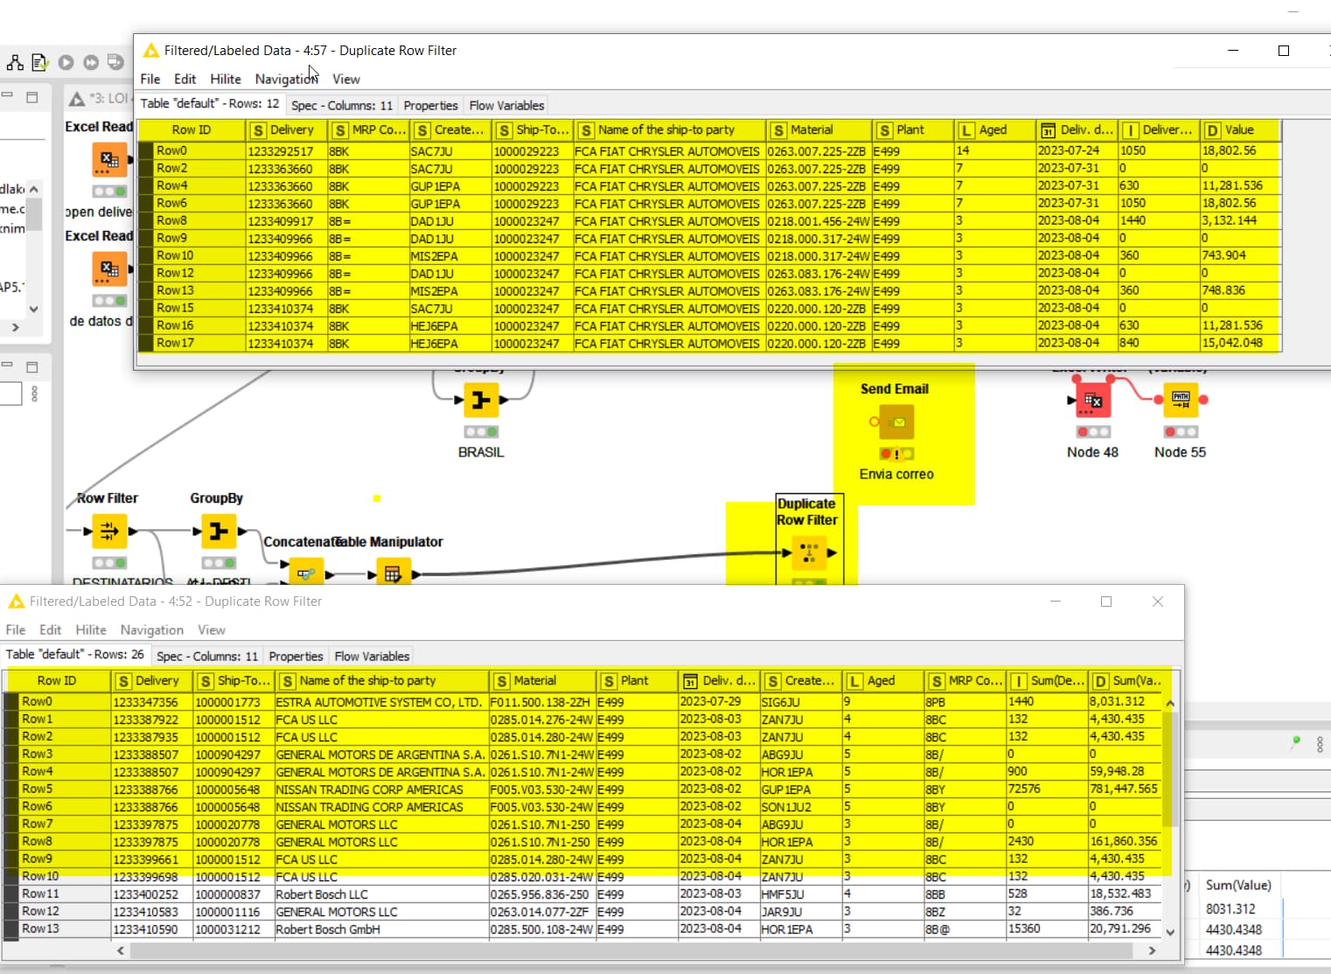
Task: Click right arrow below the left panel list
Action: pyautogui.click(x=15, y=327)
